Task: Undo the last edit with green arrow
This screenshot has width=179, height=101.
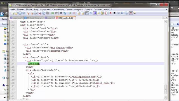Action: (52, 13)
